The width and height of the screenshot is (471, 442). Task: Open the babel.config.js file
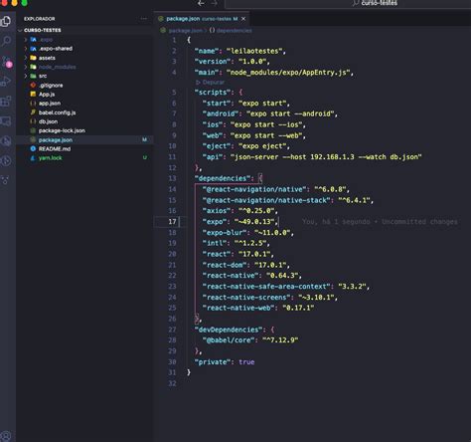pos(57,112)
